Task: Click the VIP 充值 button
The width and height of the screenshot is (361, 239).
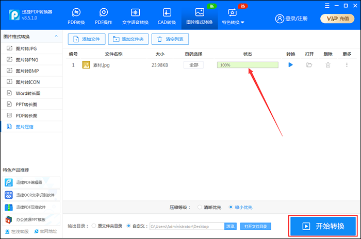Action: [337, 19]
